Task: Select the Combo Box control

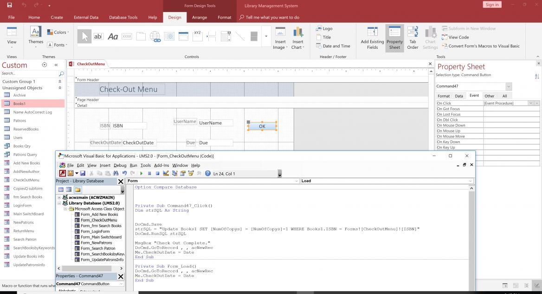Action: click(x=226, y=36)
